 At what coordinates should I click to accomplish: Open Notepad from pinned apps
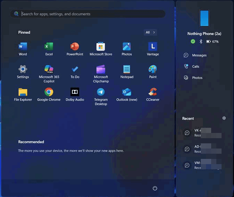tap(127, 72)
